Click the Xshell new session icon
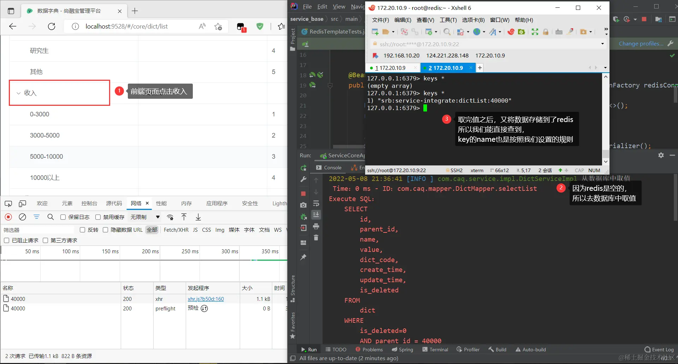The height and width of the screenshot is (364, 678). click(375, 32)
